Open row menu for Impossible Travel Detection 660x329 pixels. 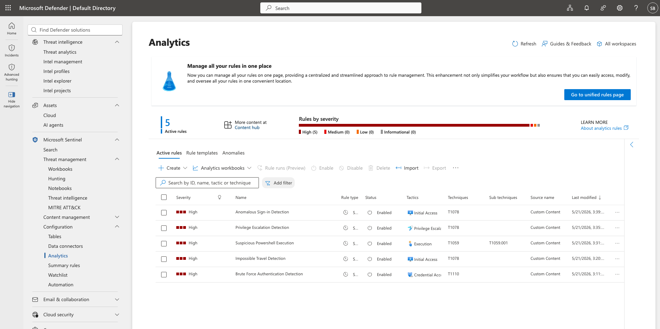point(617,259)
